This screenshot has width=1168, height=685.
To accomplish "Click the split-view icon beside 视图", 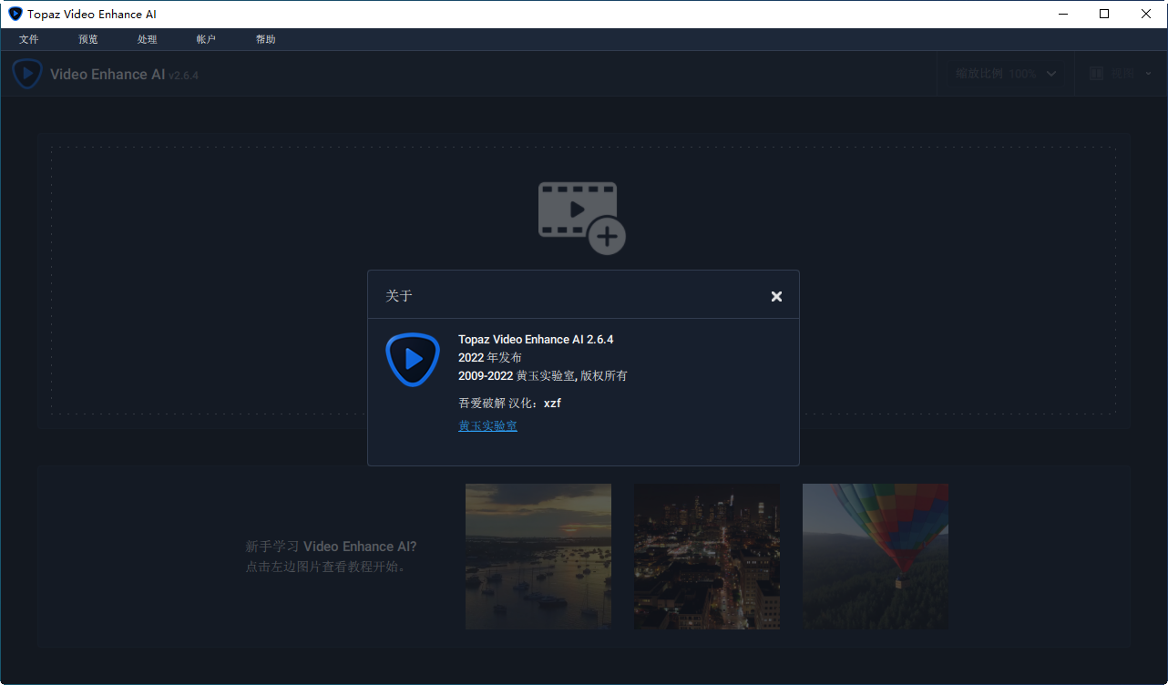I will (1097, 74).
